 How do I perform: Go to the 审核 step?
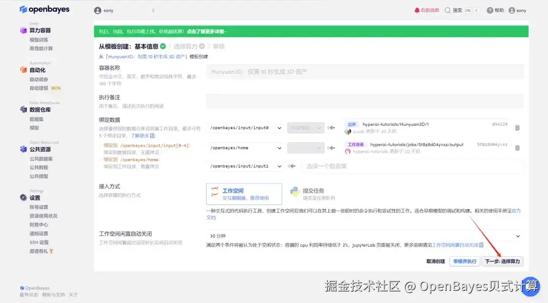point(218,47)
